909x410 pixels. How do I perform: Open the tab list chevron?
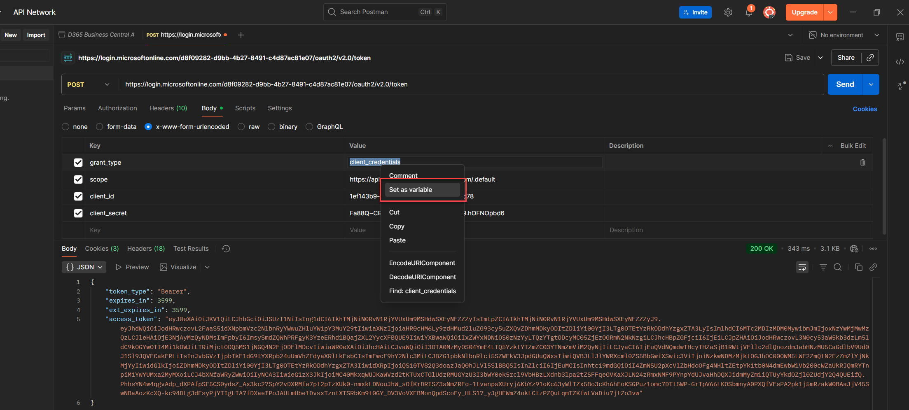[790, 35]
